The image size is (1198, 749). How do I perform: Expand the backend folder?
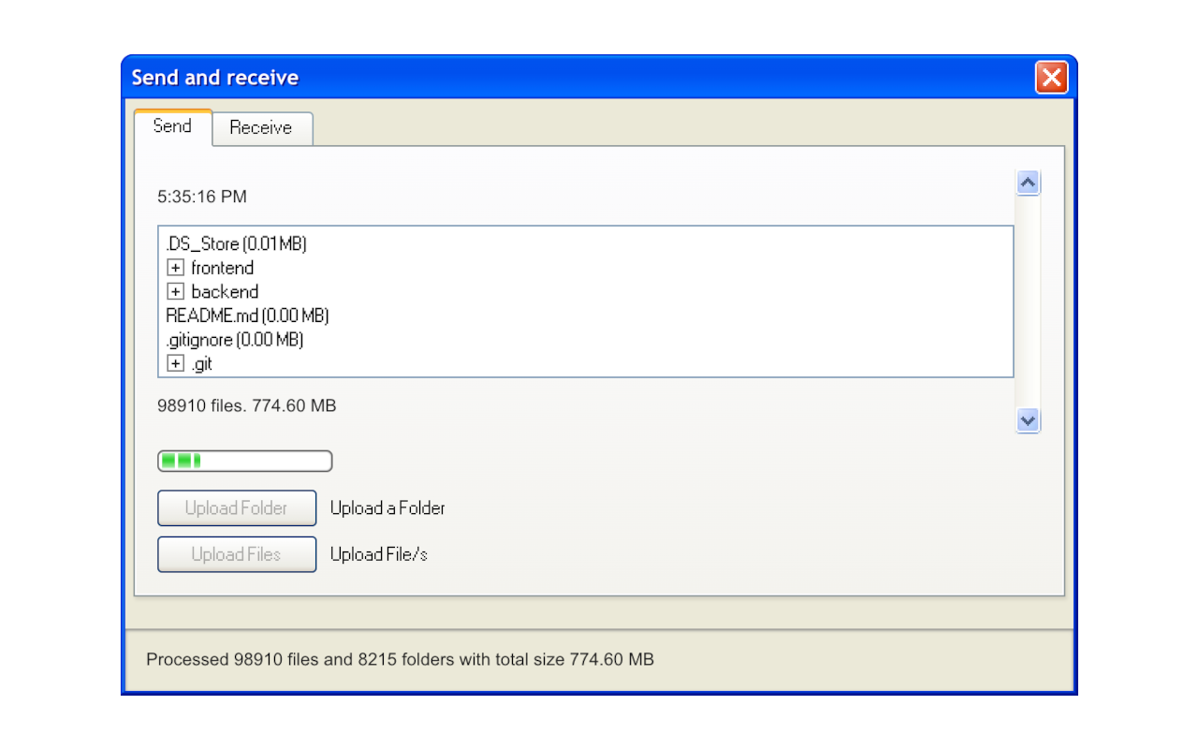point(176,292)
